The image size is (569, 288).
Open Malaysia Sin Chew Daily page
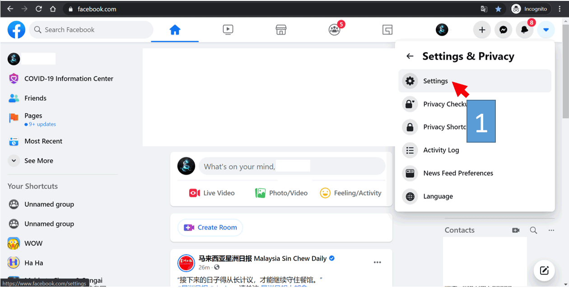262,259
